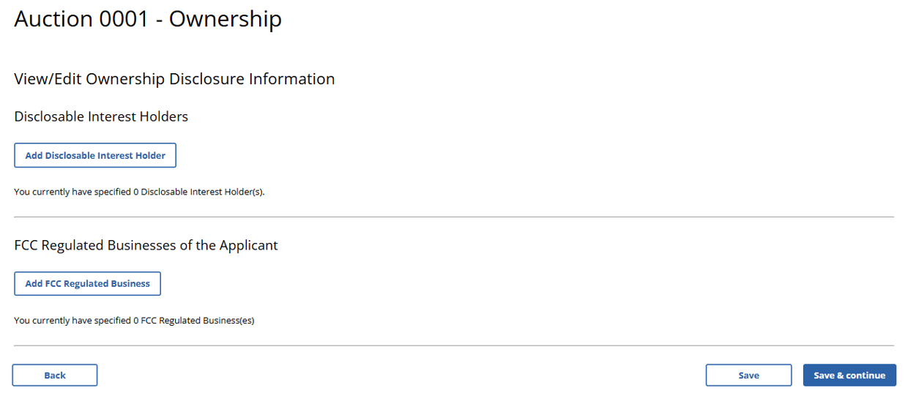Go back using the Back button
Image resolution: width=905 pixels, height=404 pixels.
click(x=55, y=375)
